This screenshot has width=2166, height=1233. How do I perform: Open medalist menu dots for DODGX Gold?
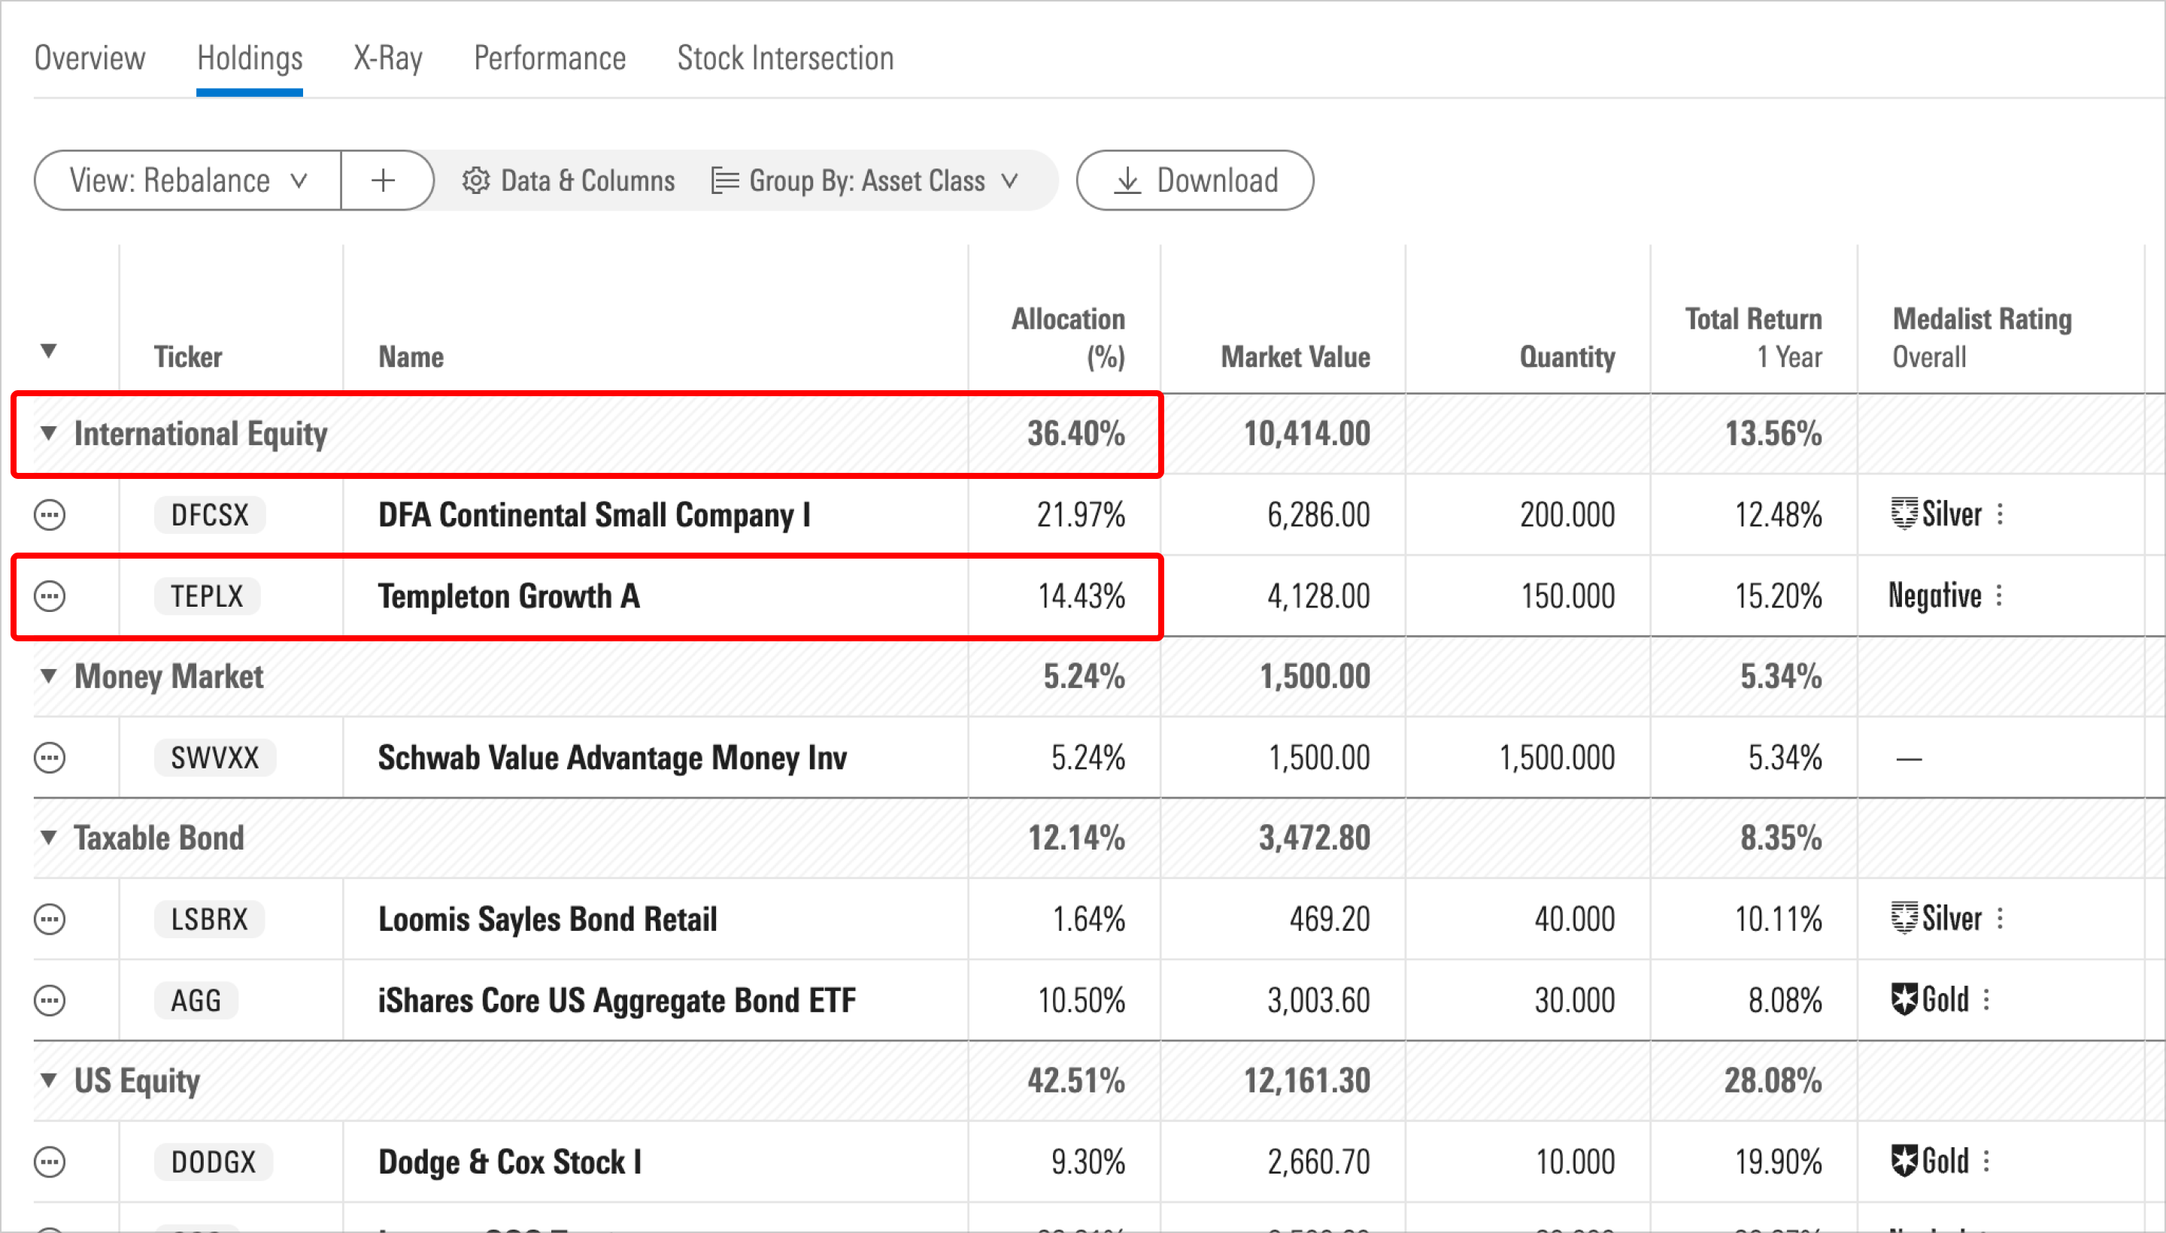(1986, 1161)
